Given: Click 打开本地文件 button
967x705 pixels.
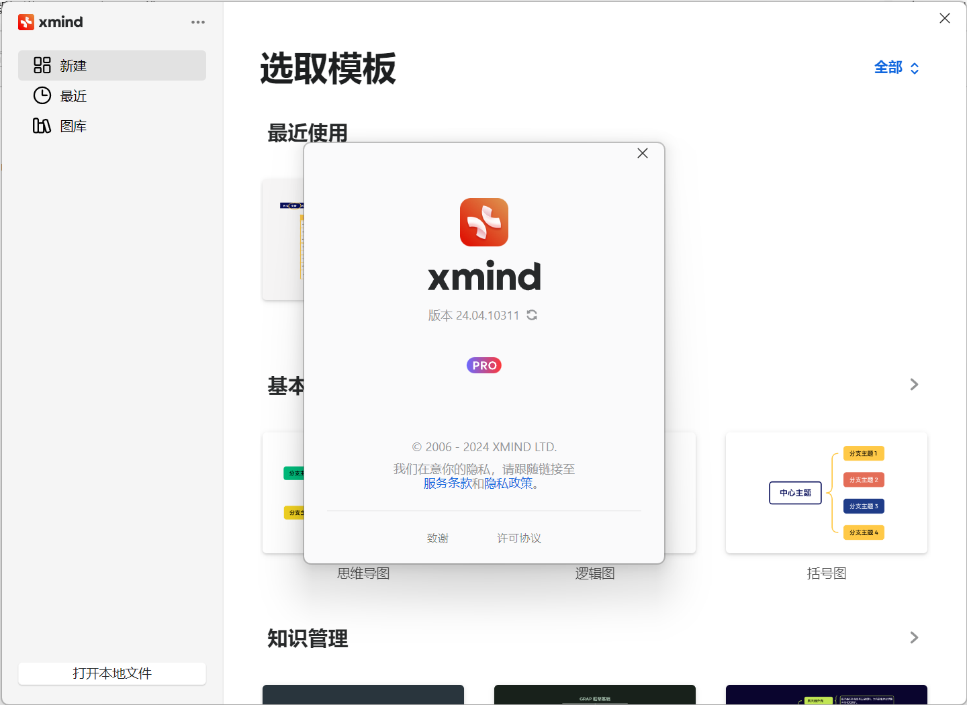Looking at the screenshot, I should tap(112, 673).
